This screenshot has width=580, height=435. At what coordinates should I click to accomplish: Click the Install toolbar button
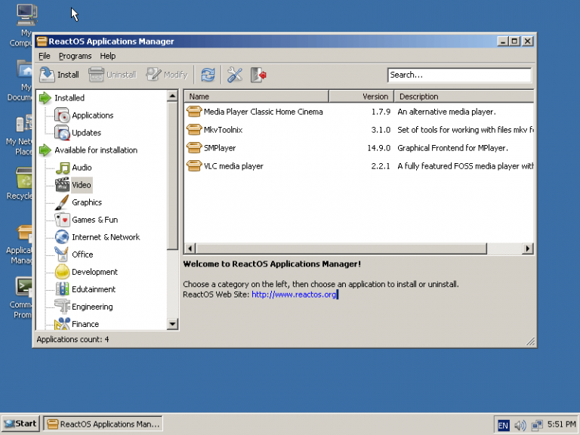click(x=59, y=75)
